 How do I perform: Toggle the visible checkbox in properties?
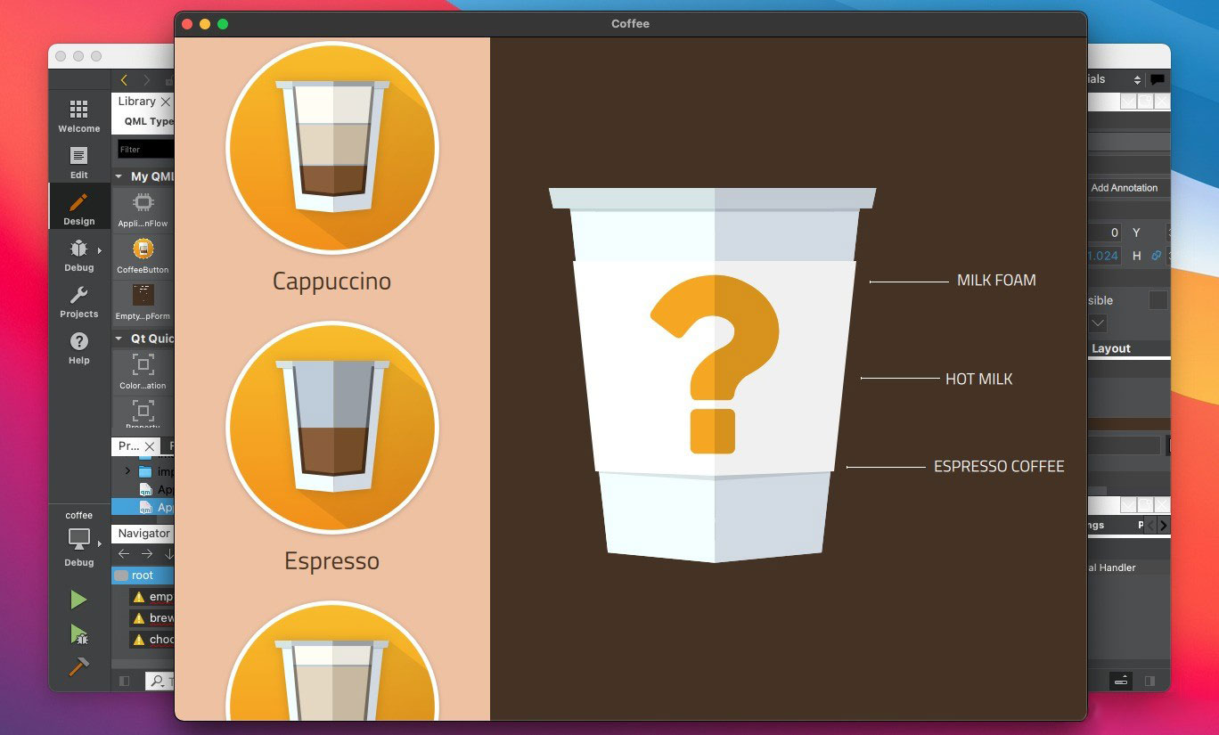pyautogui.click(x=1158, y=301)
